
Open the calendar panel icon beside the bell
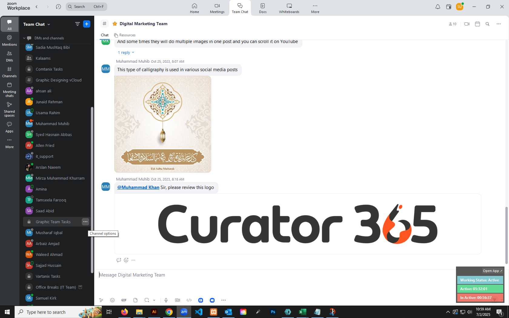(449, 7)
